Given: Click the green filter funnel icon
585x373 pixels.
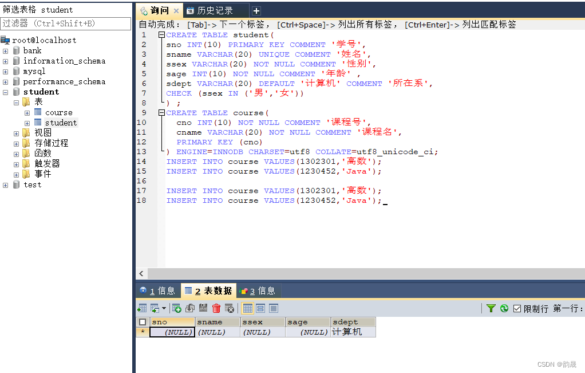Looking at the screenshot, I should 491,308.
